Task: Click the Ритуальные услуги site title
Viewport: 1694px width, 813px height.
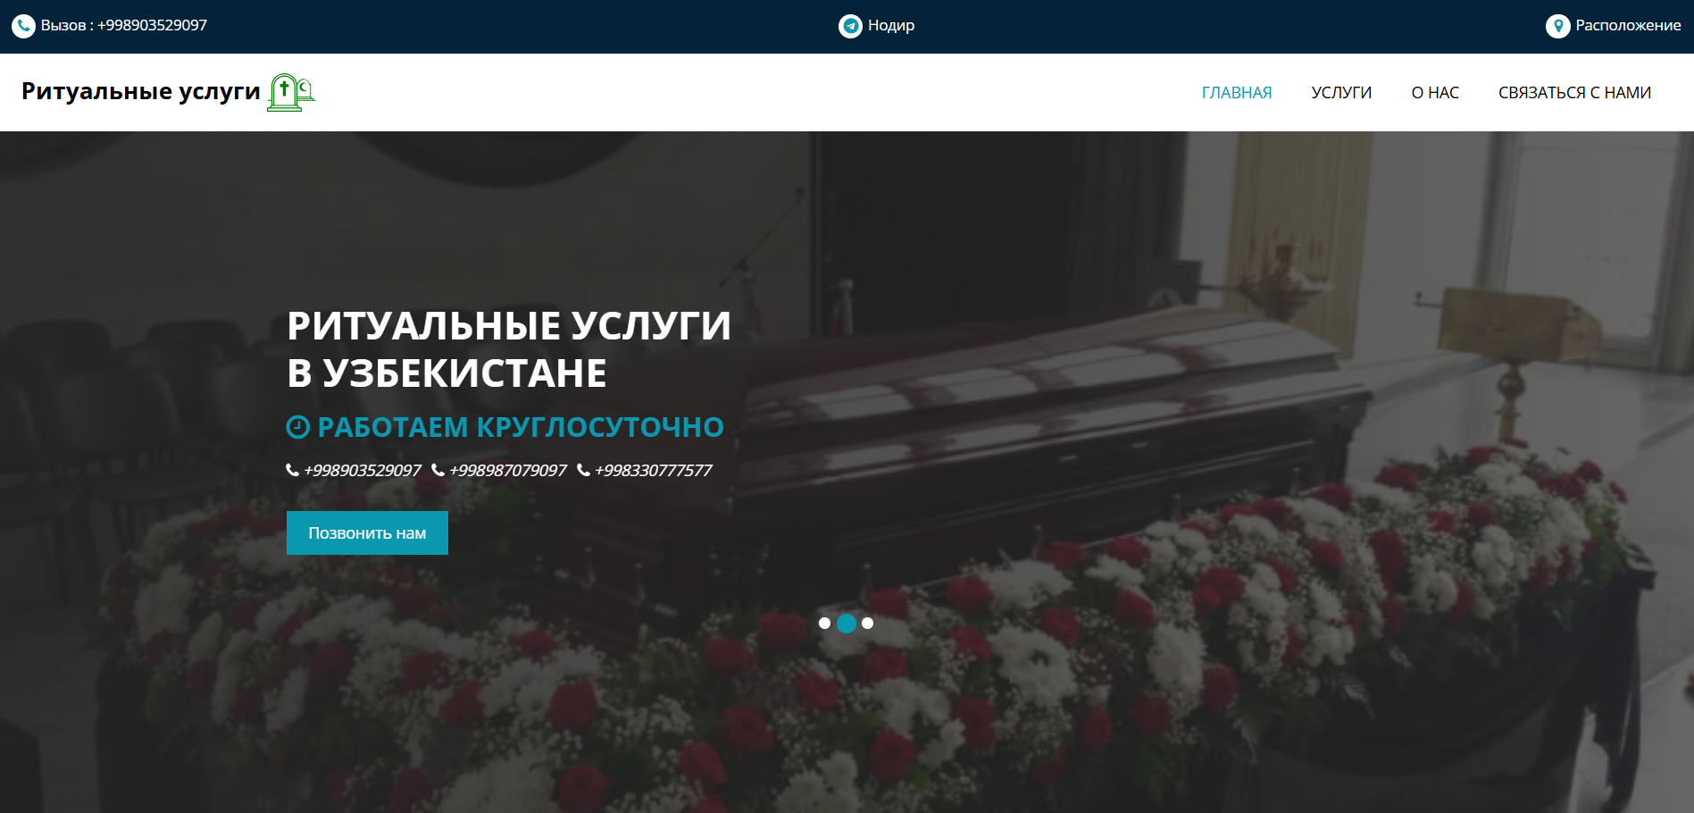Action: 141,91
